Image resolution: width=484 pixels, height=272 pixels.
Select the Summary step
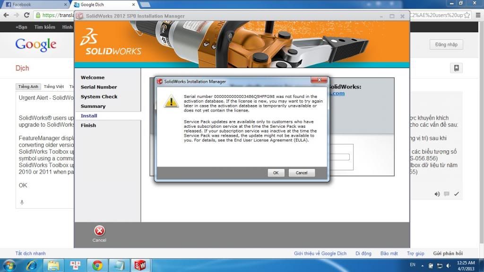click(93, 106)
